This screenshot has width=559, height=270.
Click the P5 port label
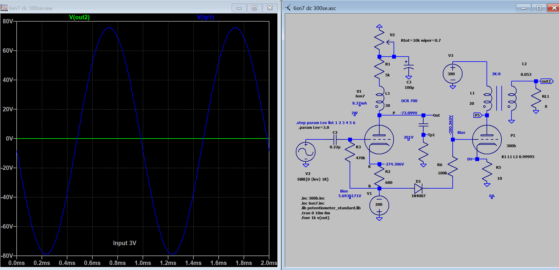[x=477, y=115]
